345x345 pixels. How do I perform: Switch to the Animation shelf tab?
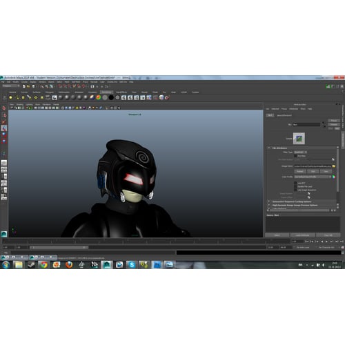79,92
